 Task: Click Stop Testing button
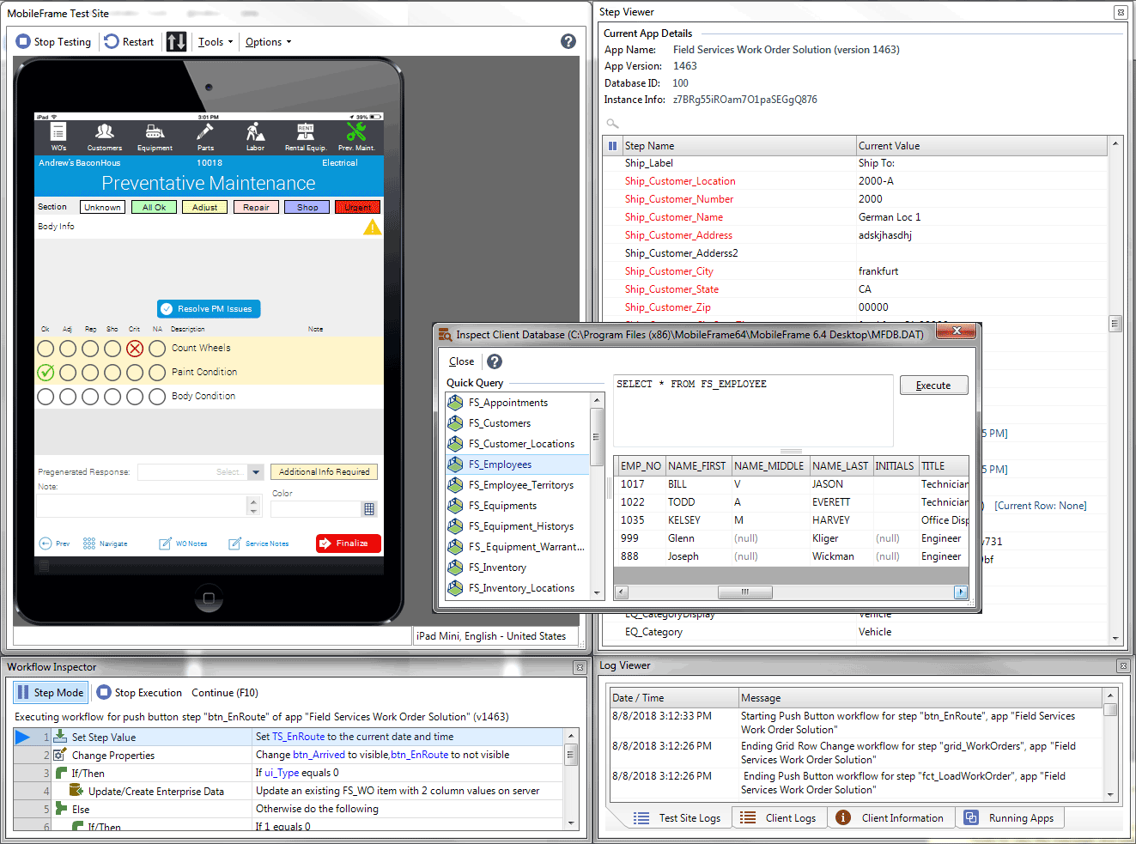pos(53,41)
